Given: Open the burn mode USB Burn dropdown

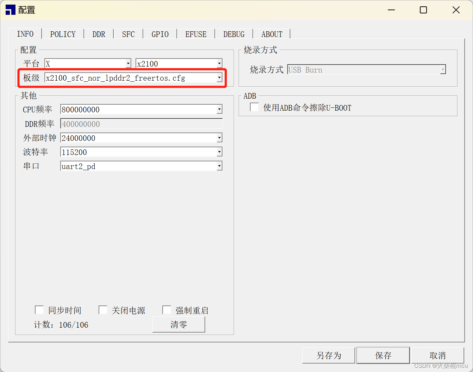Looking at the screenshot, I should (366, 70).
